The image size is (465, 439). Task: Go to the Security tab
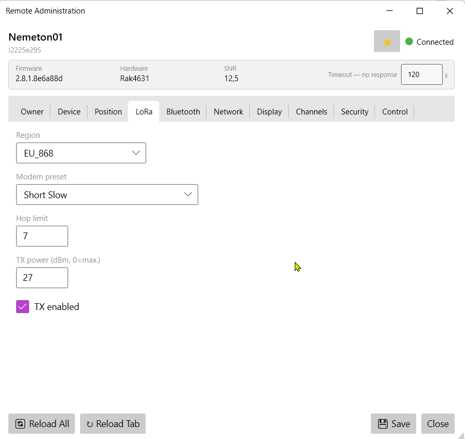pyautogui.click(x=355, y=111)
